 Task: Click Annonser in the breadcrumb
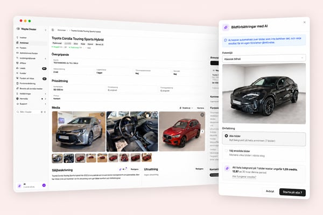point(61,30)
